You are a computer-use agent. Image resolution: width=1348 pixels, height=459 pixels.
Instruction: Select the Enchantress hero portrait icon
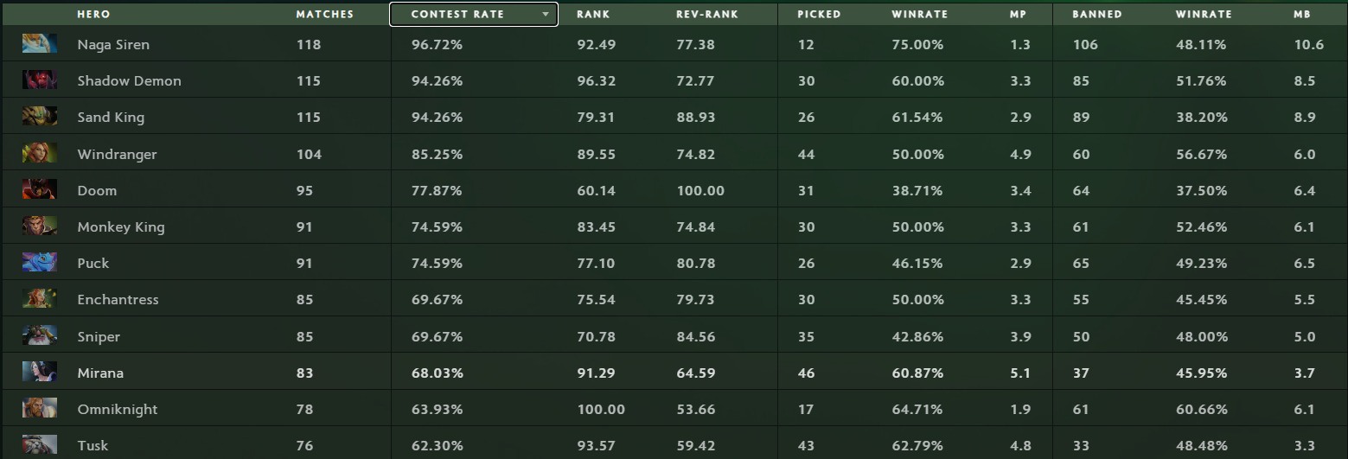click(40, 299)
